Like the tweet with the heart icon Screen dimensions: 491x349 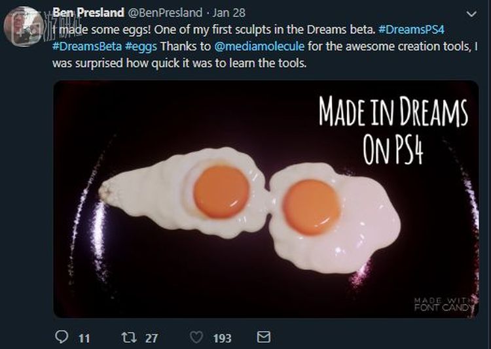coord(196,337)
